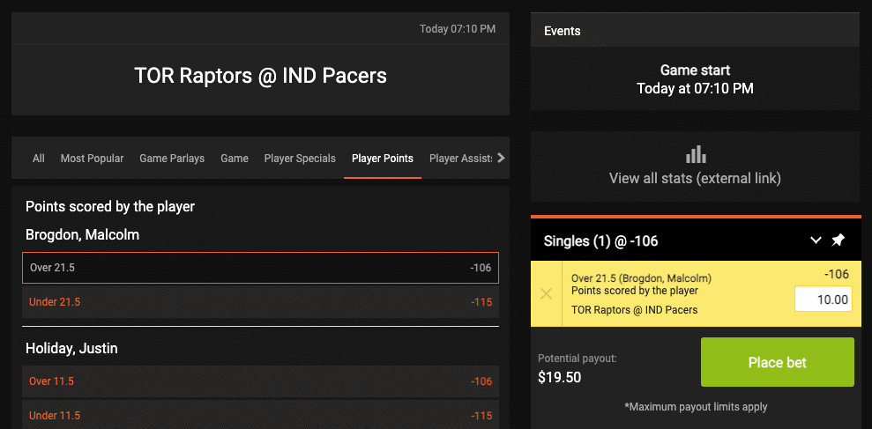Click the TOR Raptors @ IND Pacers title
The image size is (872, 429).
coord(260,76)
